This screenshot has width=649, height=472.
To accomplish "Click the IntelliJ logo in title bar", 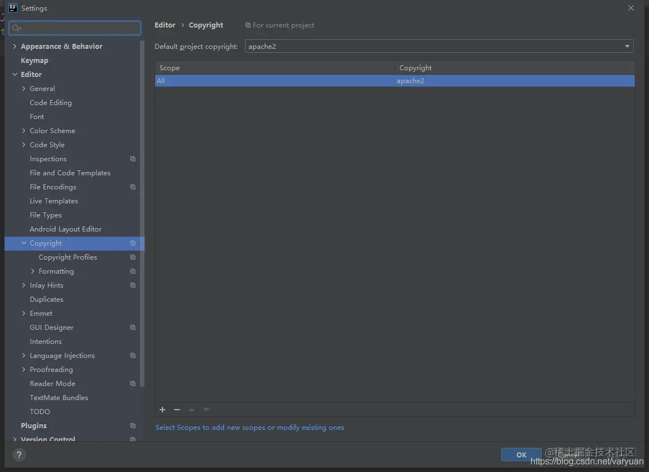I will coord(13,8).
